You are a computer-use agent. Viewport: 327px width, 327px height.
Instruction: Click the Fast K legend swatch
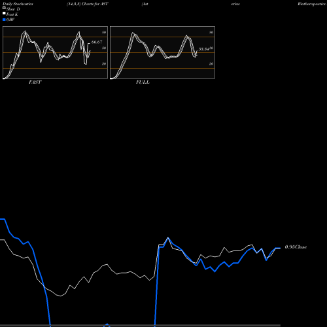coord(4,13)
